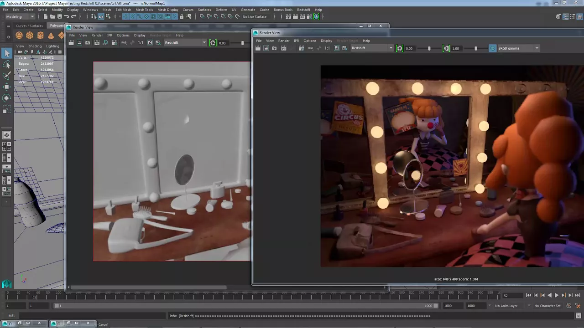Open the Mesh Tools menu

point(144,10)
